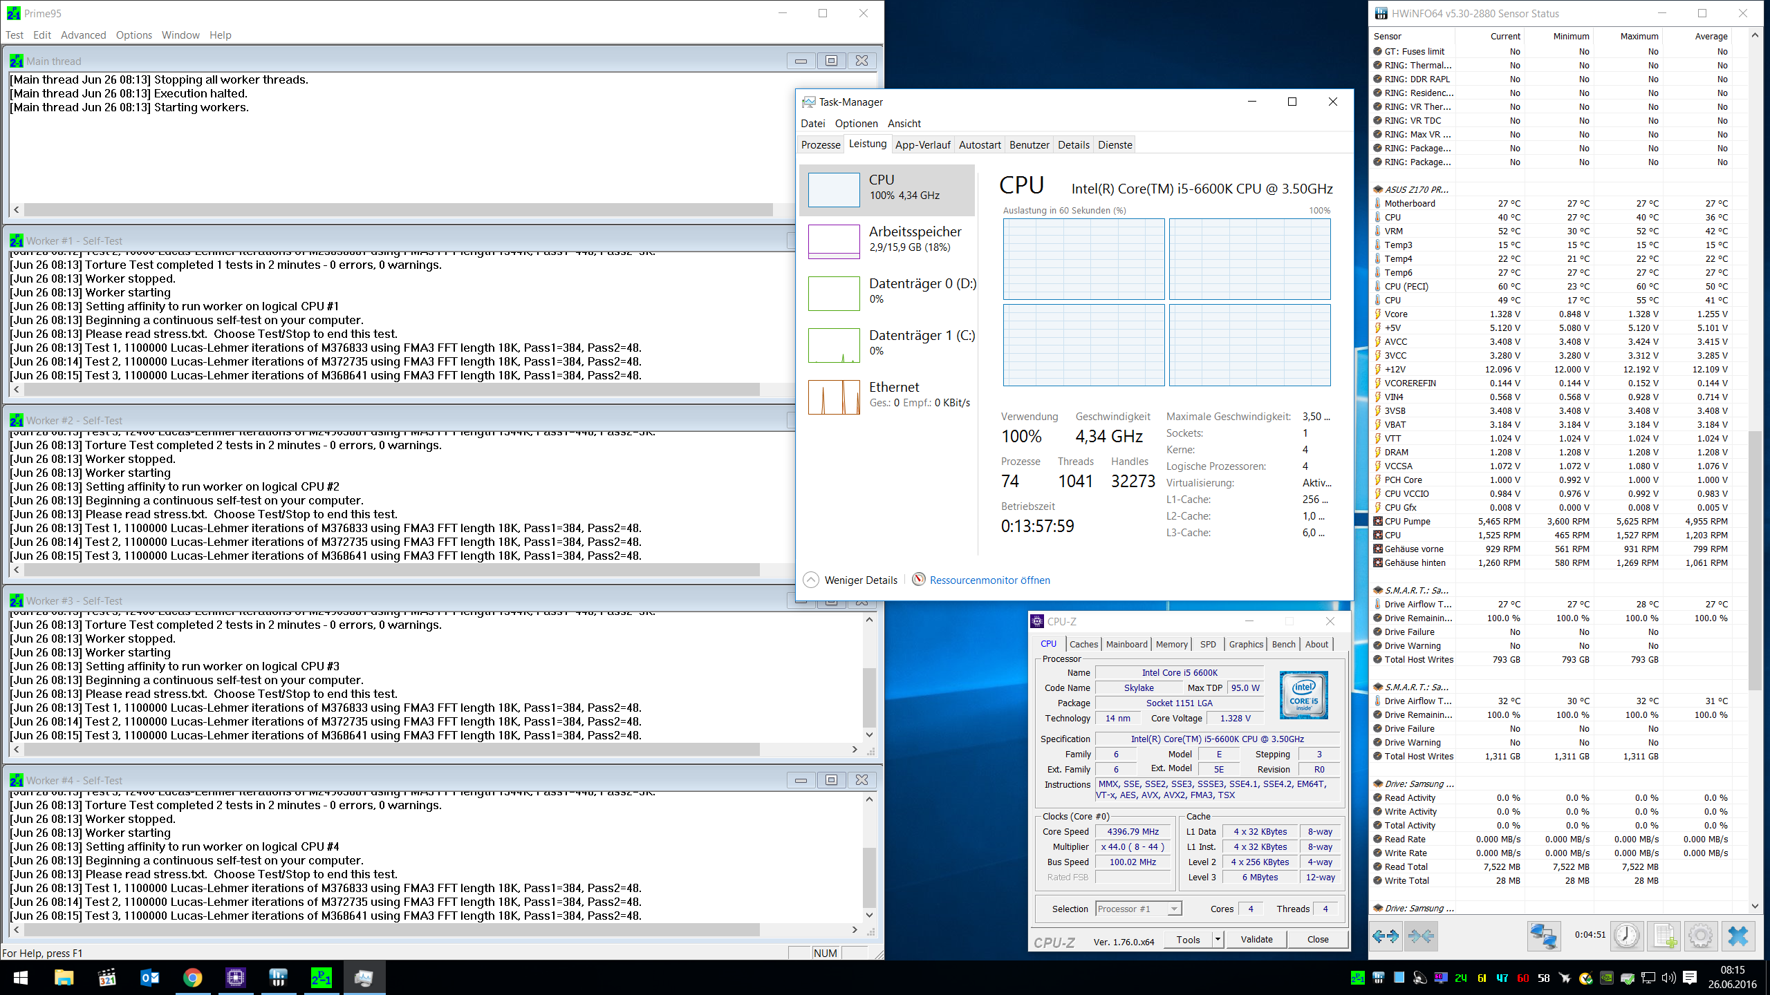Click blue X close sensors icon
Image resolution: width=1770 pixels, height=995 pixels.
(x=1738, y=936)
